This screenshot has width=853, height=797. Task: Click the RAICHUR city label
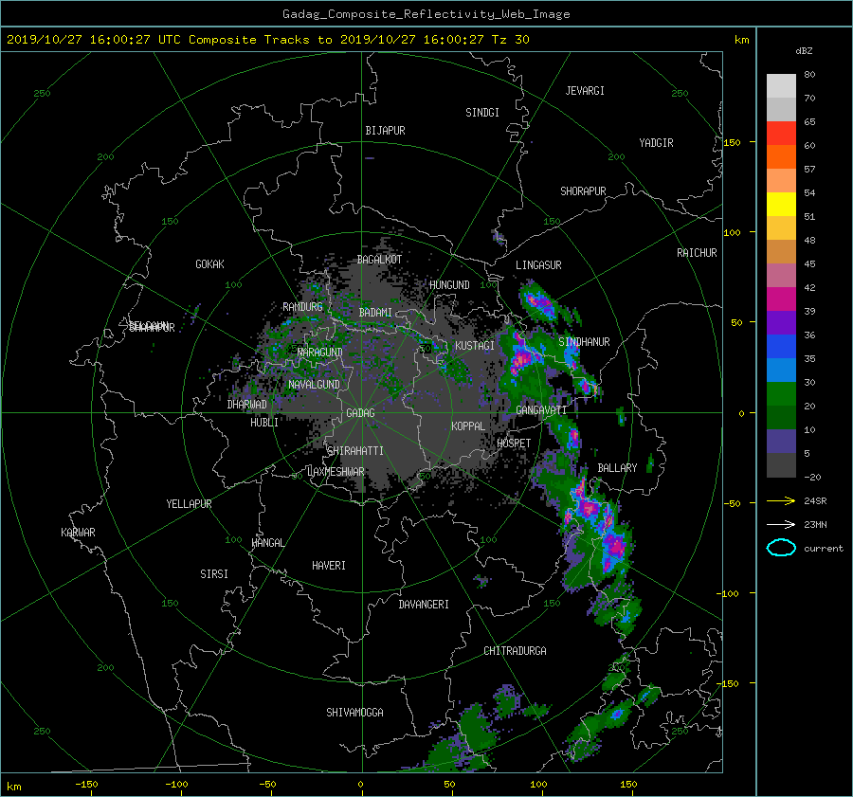pyautogui.click(x=697, y=253)
